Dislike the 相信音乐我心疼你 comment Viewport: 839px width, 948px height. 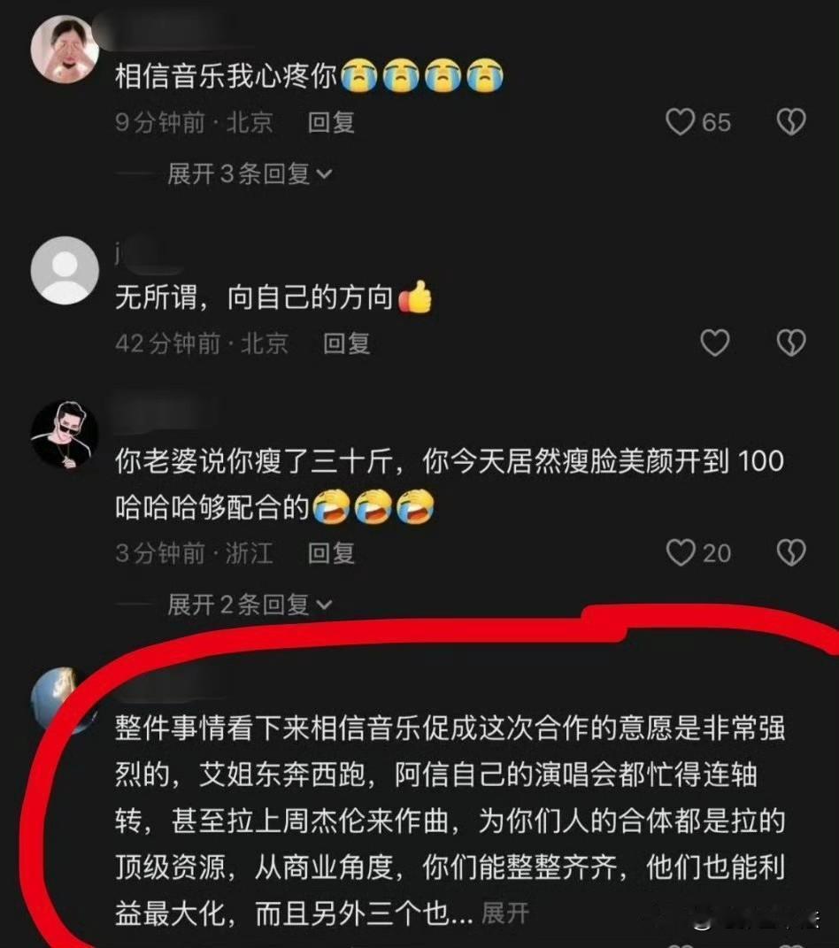[791, 122]
